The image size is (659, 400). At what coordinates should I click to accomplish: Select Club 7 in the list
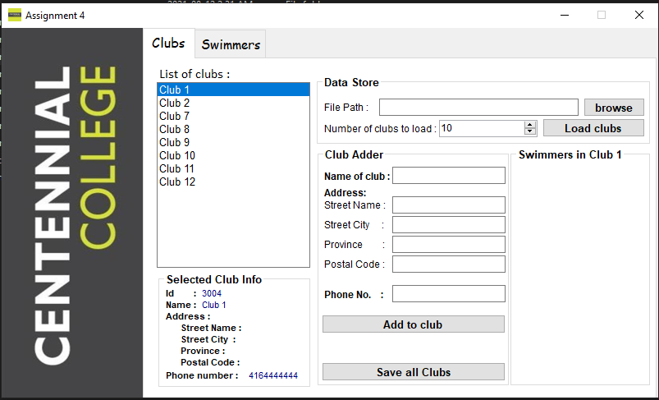233,116
